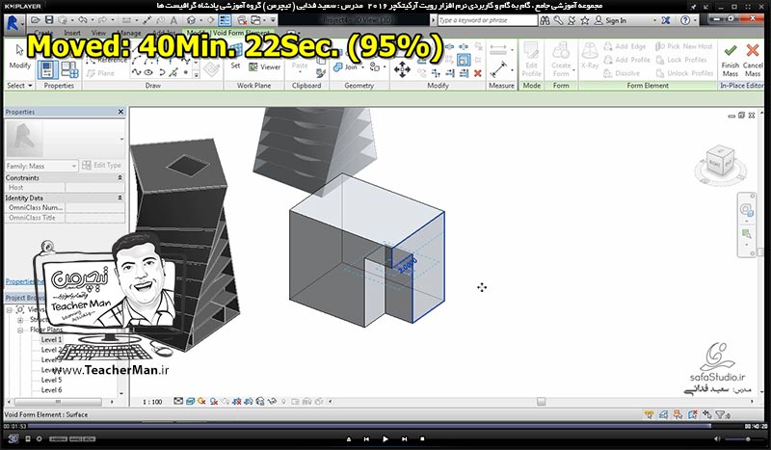Image resolution: width=771 pixels, height=450 pixels.
Task: Click the Measure diagonal dimension tool
Action: 498,69
